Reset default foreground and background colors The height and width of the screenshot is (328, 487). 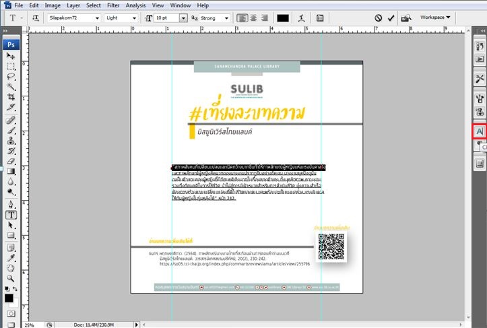[7, 288]
